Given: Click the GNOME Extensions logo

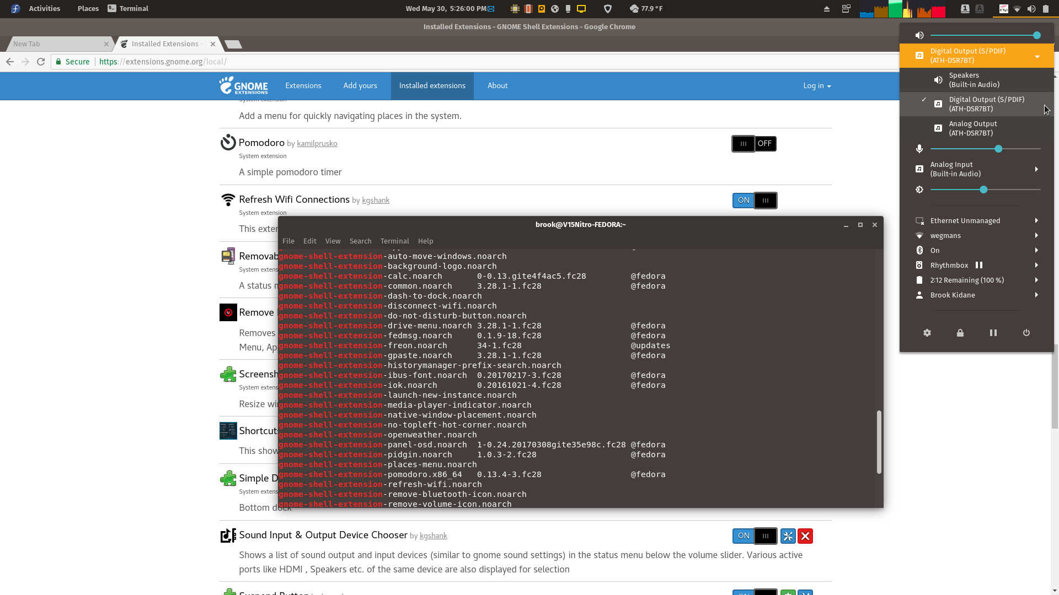Looking at the screenshot, I should (x=243, y=85).
